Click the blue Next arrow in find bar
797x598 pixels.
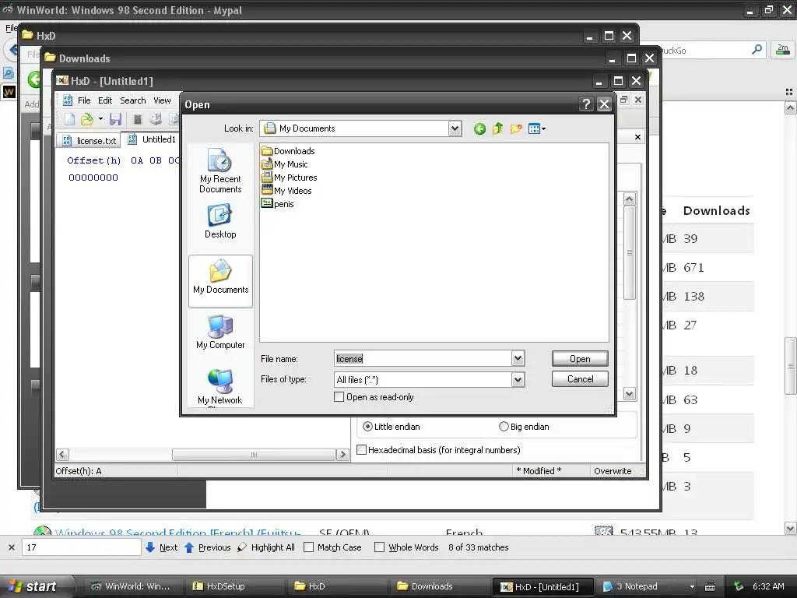tap(150, 547)
